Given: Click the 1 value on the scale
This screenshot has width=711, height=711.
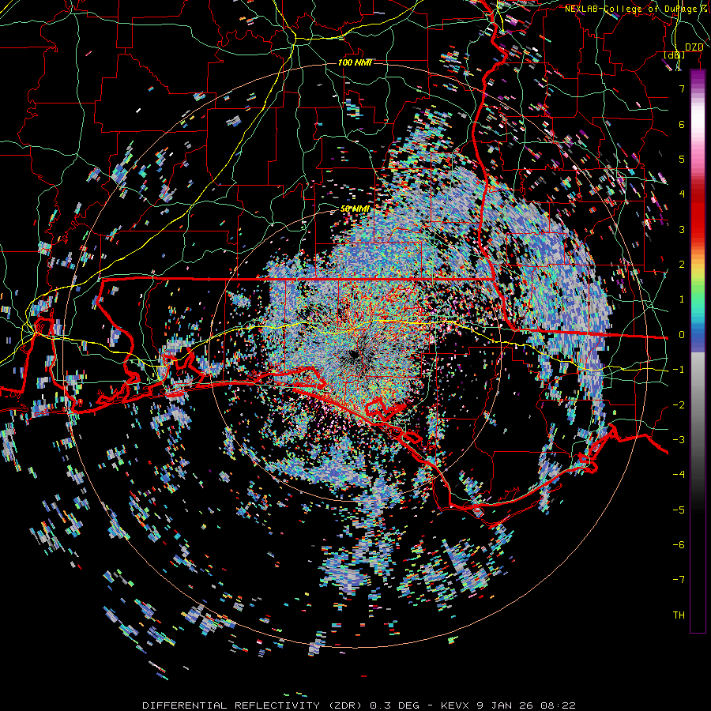Looking at the screenshot, I should [682, 299].
